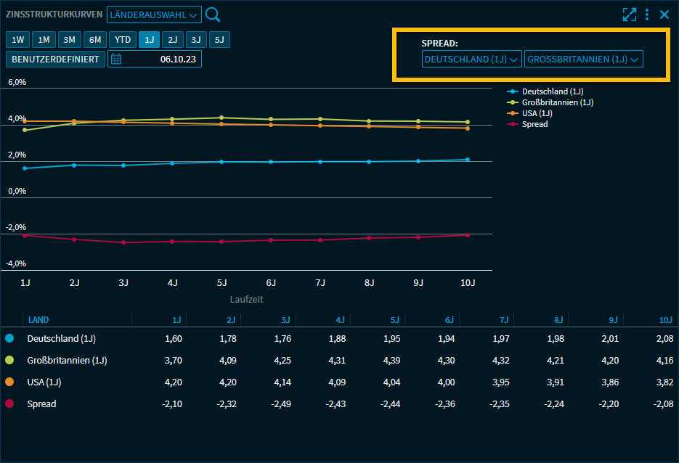This screenshot has width=679, height=463.
Task: Open the calendar date picker icon
Action: point(116,60)
